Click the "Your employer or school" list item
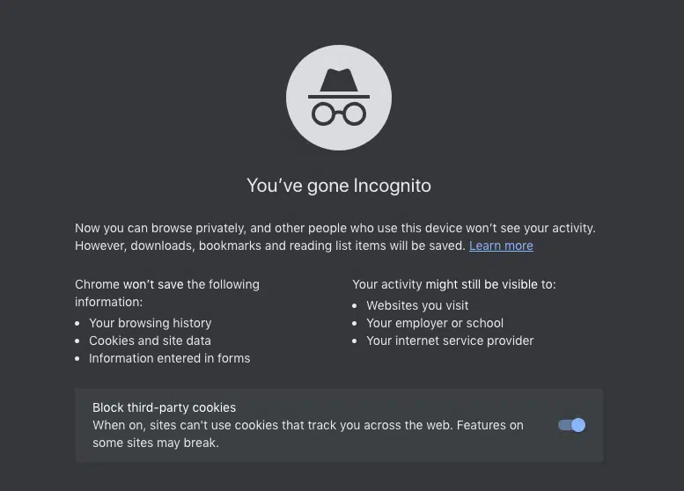The height and width of the screenshot is (491, 684). (x=435, y=323)
